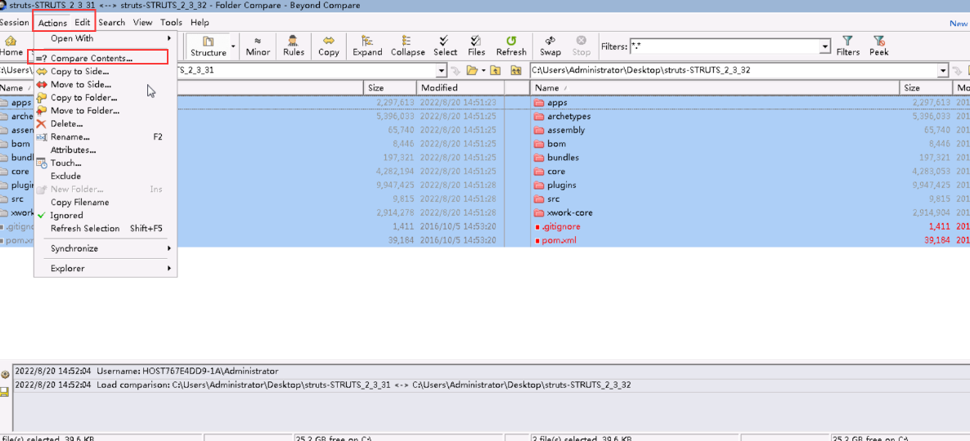
Task: Select right-pane pom.xml file
Action: click(559, 240)
